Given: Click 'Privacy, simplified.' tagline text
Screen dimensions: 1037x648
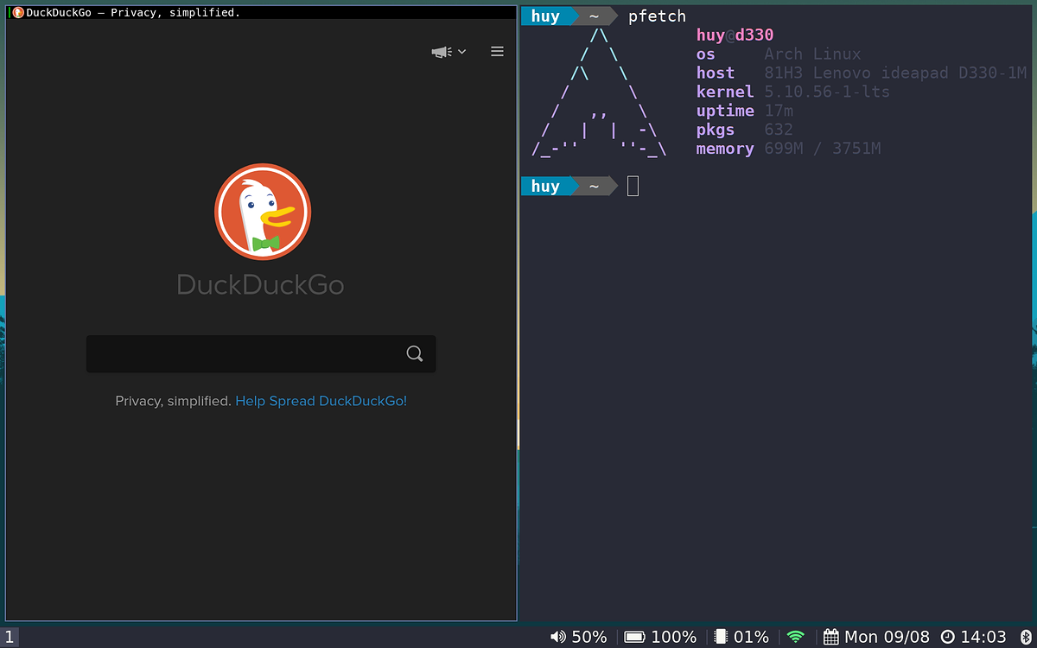Looking at the screenshot, I should click(x=174, y=401).
